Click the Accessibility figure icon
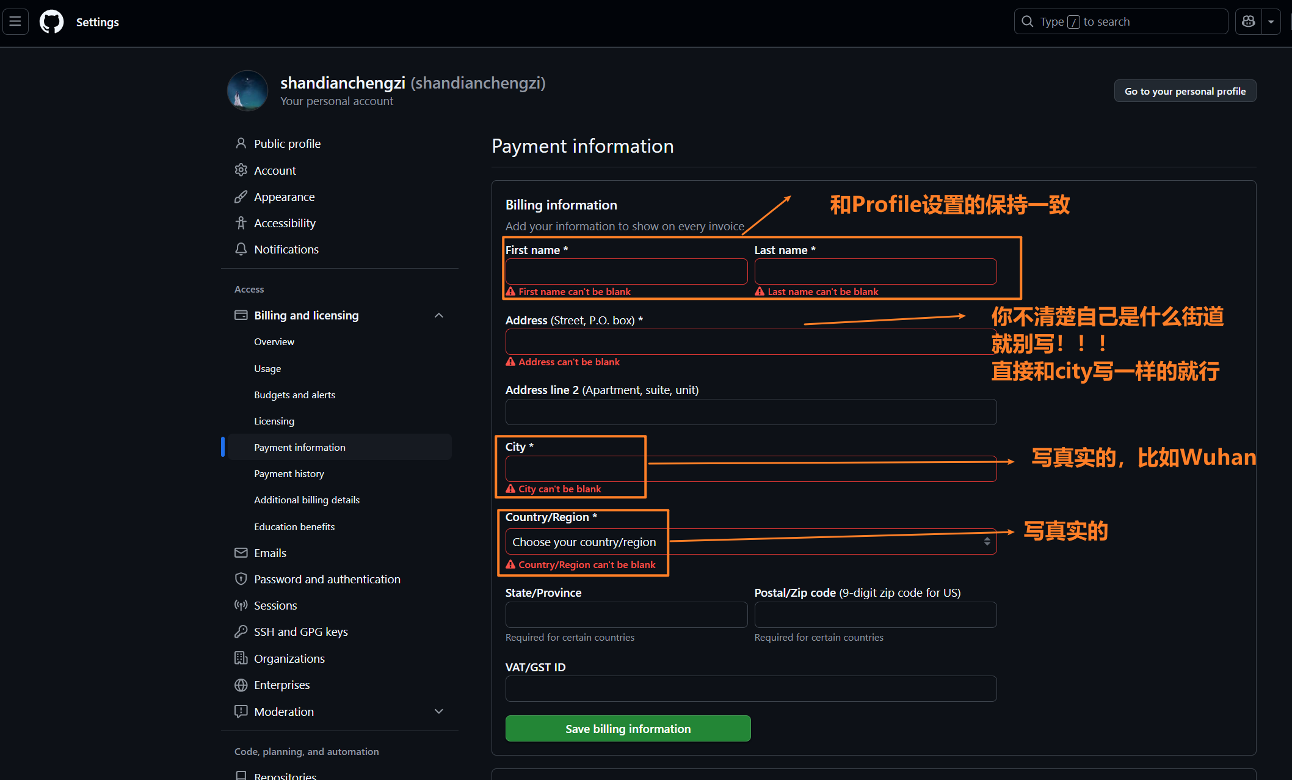The width and height of the screenshot is (1292, 780). click(x=241, y=223)
